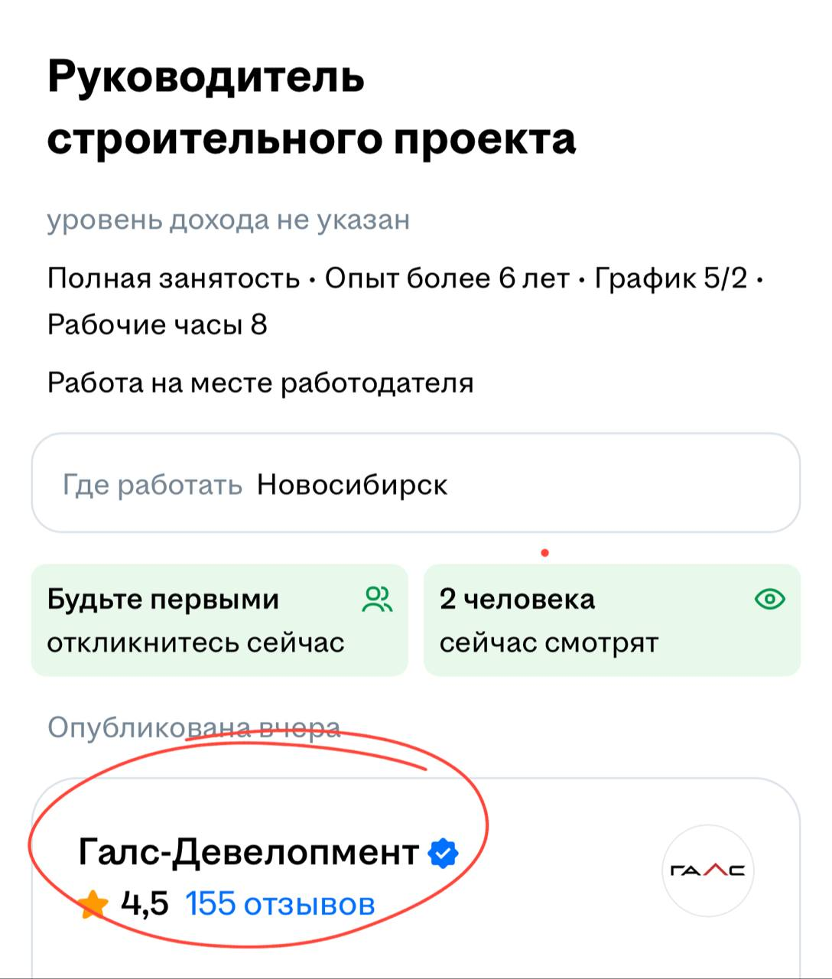Open the round Галс company logo
Screen dimensions: 832x979
click(x=707, y=870)
